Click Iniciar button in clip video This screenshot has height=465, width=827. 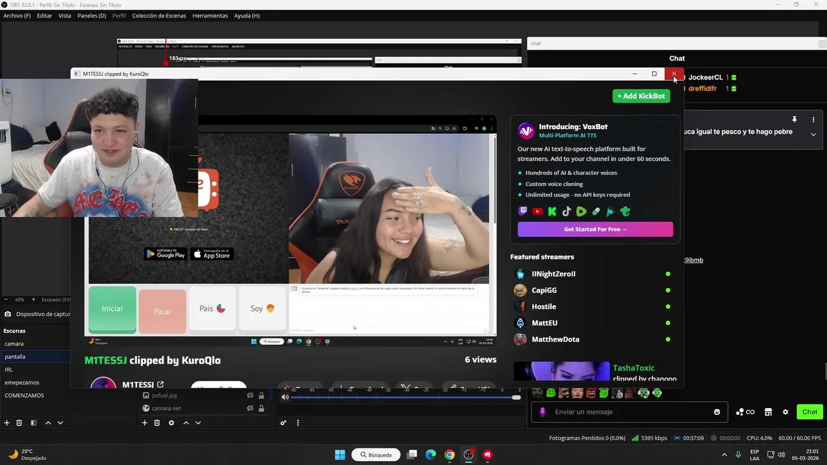[x=112, y=309]
